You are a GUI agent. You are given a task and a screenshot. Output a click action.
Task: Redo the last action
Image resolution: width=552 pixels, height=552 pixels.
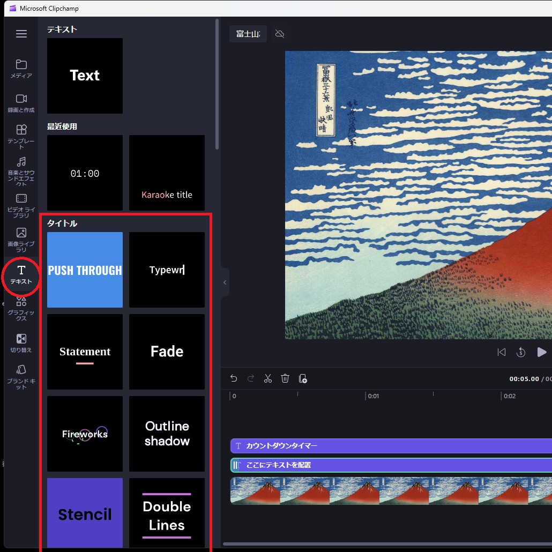tap(251, 378)
